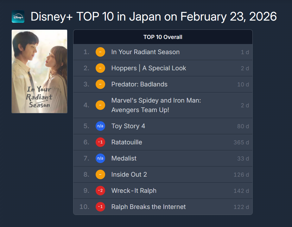This screenshot has height=227, width=292.
Task: Click the red -1 badge for Ralph Breaks the Internet
Action: pos(100,207)
